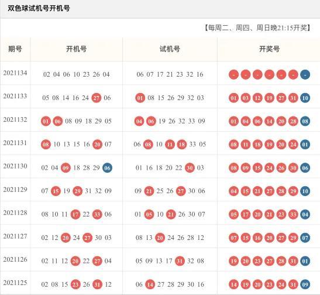Click period number 2021125
The width and height of the screenshot is (320, 295).
[15, 283]
